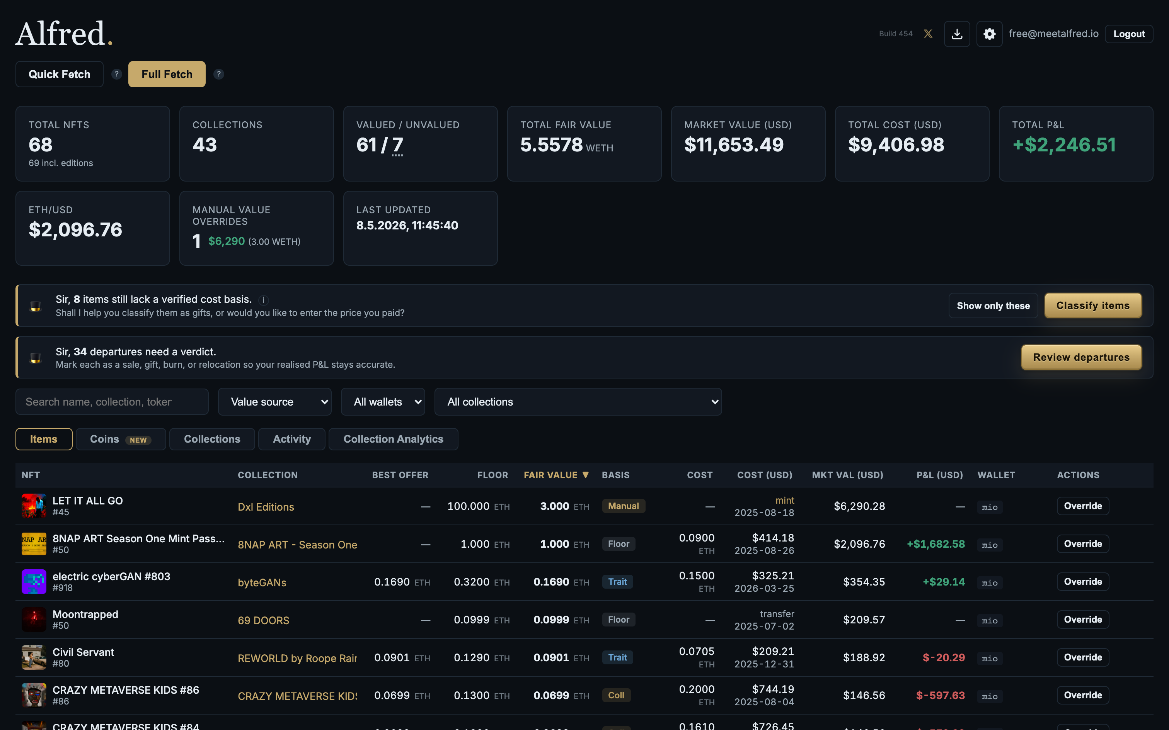1169x730 pixels.
Task: Click the Floor basis badge in Moontrapped row
Action: click(618, 620)
